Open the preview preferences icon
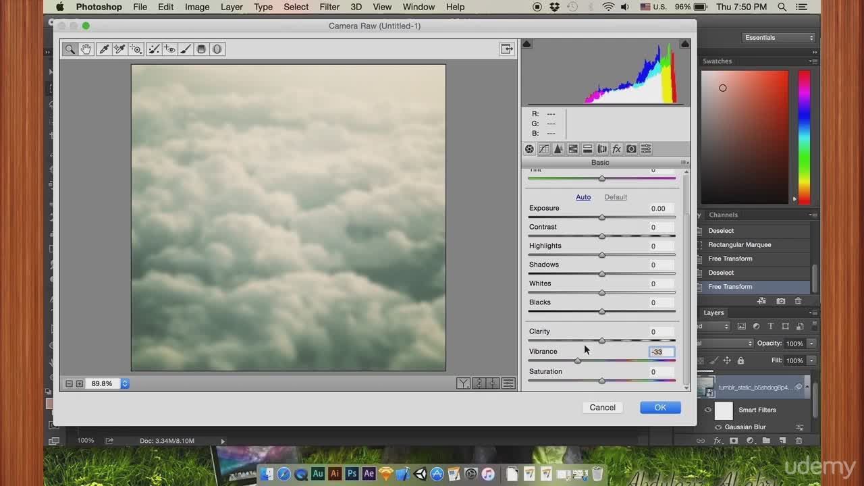Viewport: 864px width, 486px height. [508, 383]
